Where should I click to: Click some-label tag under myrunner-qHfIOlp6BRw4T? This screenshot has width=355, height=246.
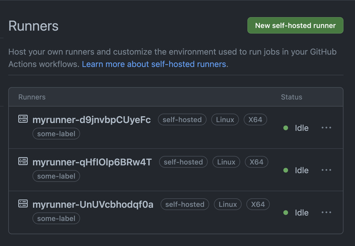click(56, 176)
